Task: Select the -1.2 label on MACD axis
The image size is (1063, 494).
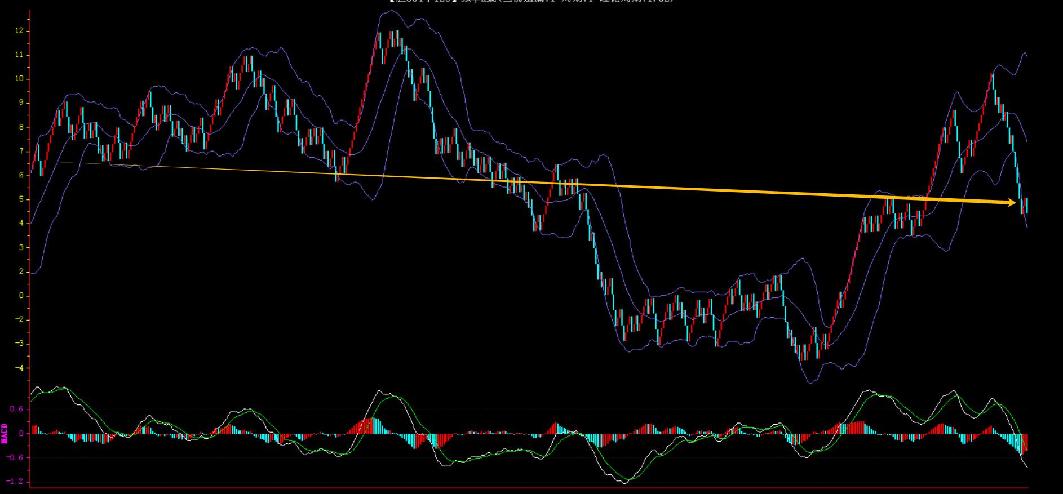Action: (x=15, y=482)
